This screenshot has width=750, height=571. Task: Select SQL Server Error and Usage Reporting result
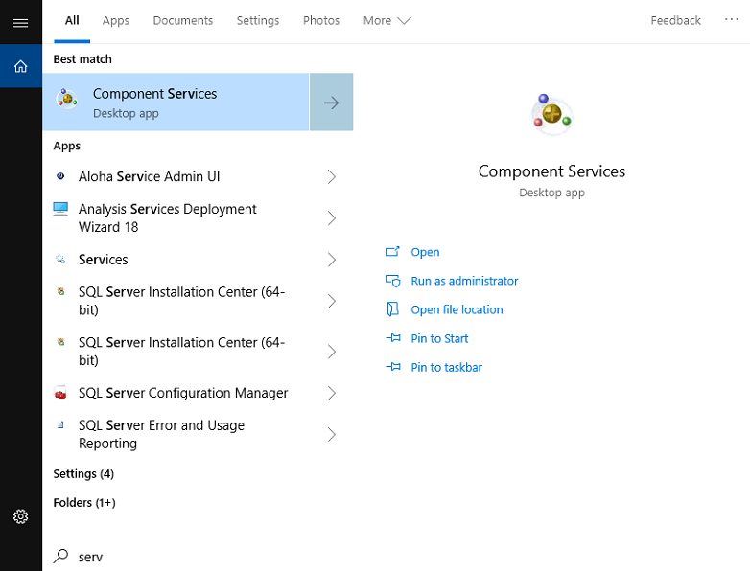coord(198,434)
